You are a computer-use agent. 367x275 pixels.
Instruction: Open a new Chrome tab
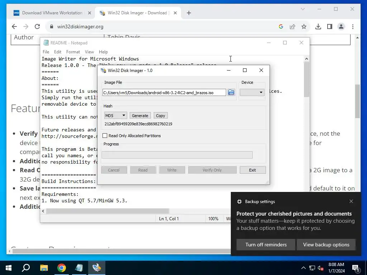click(x=189, y=13)
